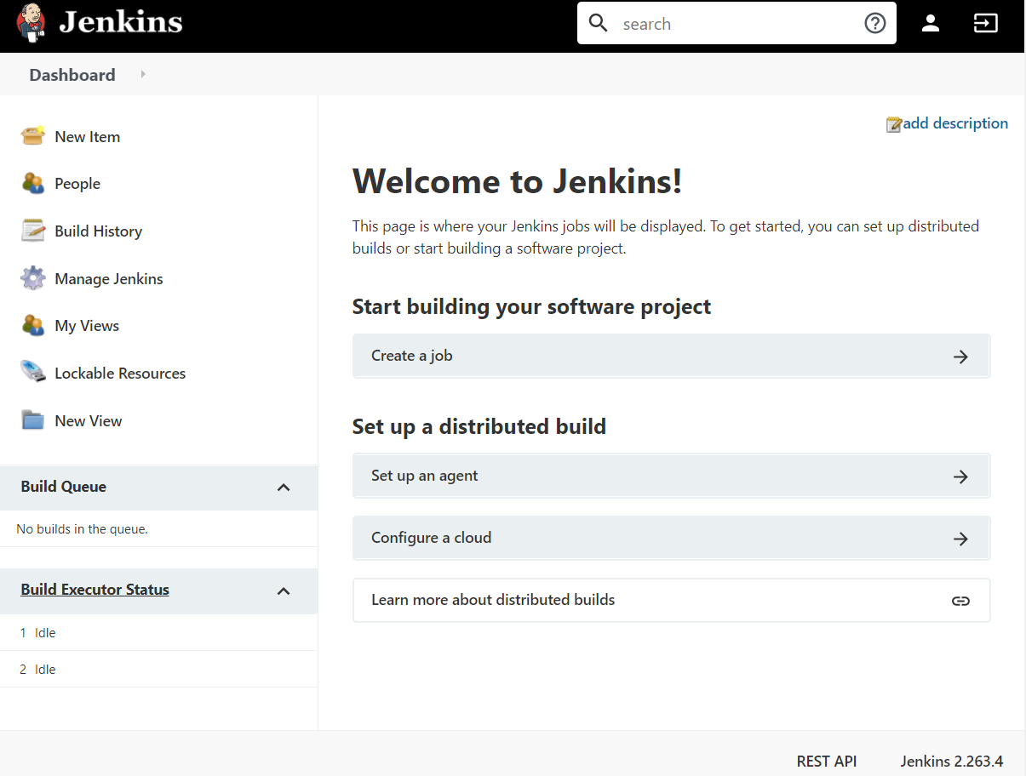Image resolution: width=1026 pixels, height=776 pixels.
Task: Collapse the Build Executor Status section
Action: click(284, 590)
